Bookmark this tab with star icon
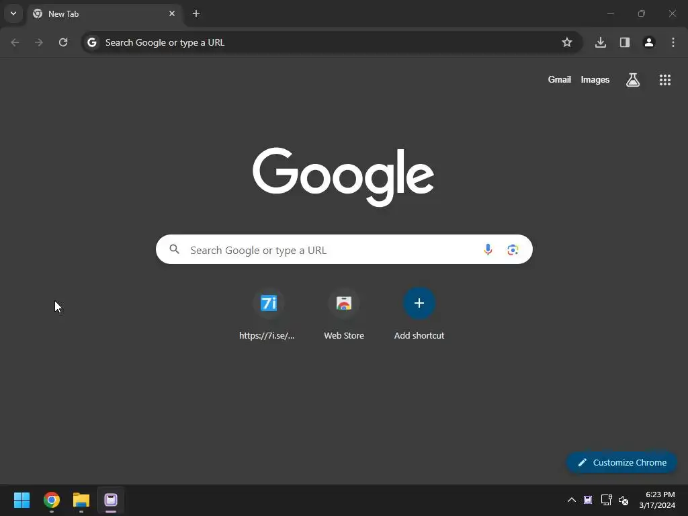Screen dimensions: 688x516 pyautogui.click(x=567, y=42)
